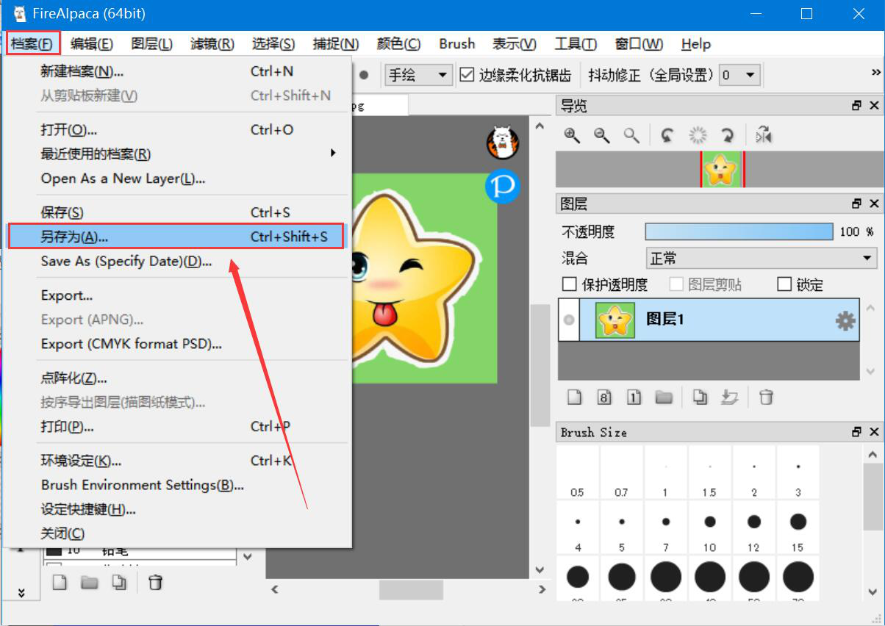885x626 pixels.
Task: Choose 另存为 from the file menu
Action: (x=177, y=237)
